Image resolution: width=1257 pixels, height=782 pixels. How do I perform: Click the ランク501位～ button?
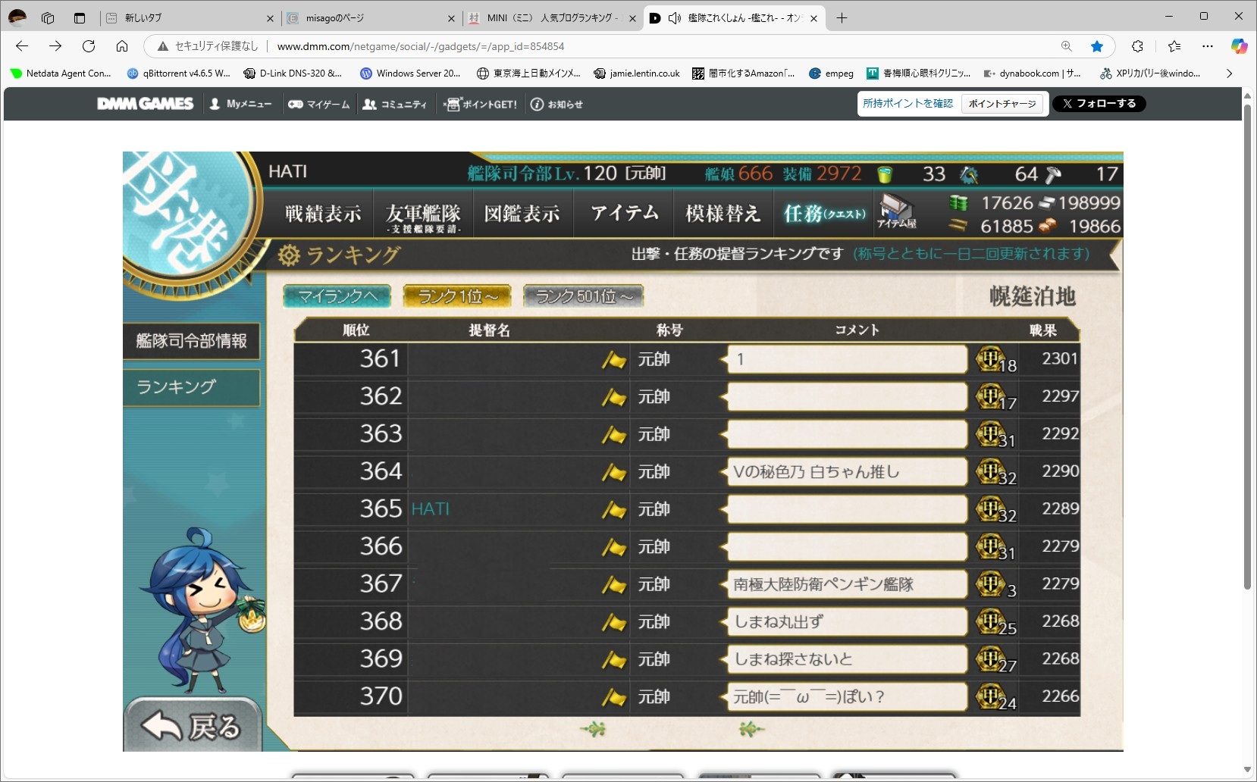tap(584, 296)
